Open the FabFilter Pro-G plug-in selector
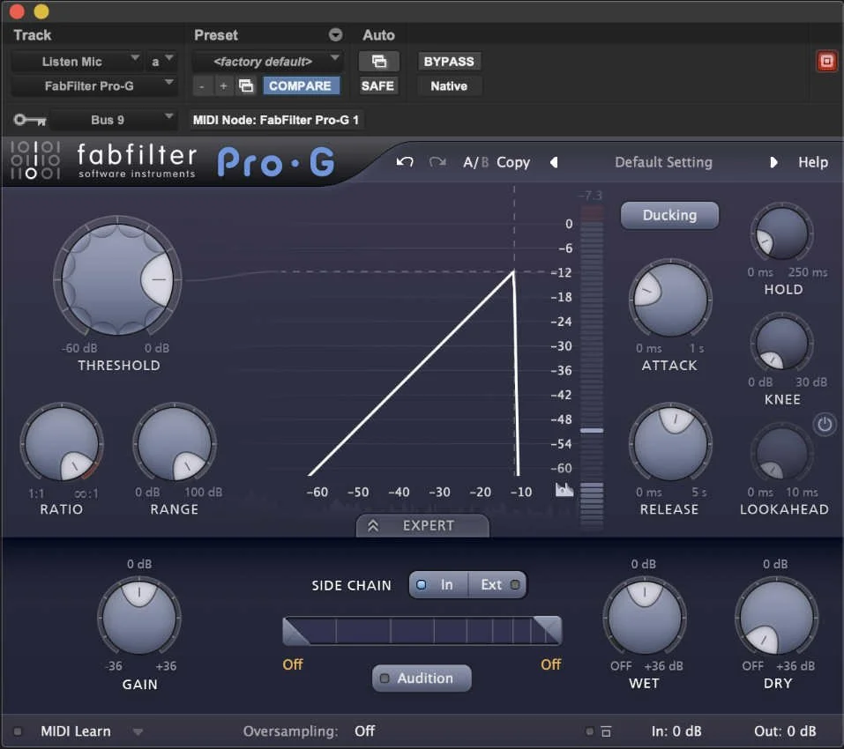 [x=93, y=86]
